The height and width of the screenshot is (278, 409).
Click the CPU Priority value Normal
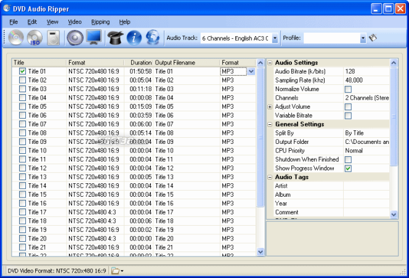(366, 151)
